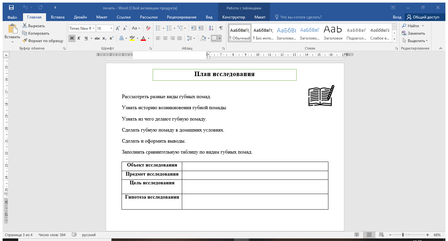Click the bulleted list icon

pos(158,28)
